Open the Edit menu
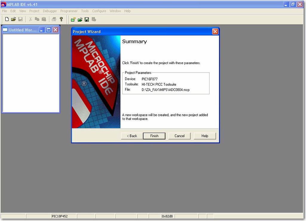This screenshot has height=221, width=306. [13, 11]
